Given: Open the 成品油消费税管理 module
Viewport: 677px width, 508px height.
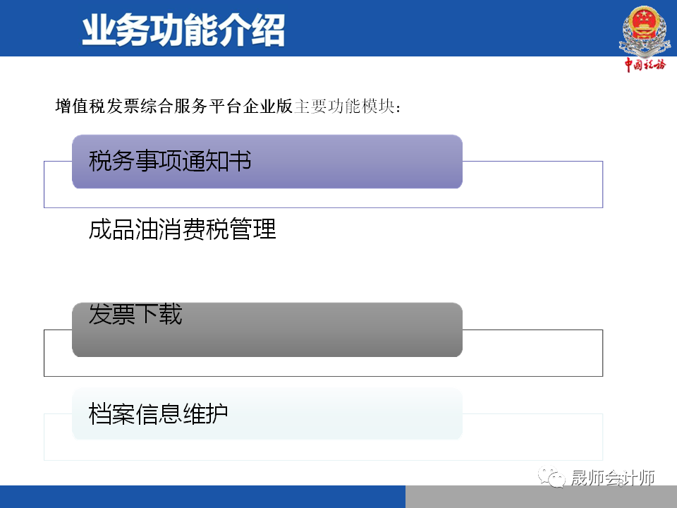Looking at the screenshot, I should coord(182,229).
